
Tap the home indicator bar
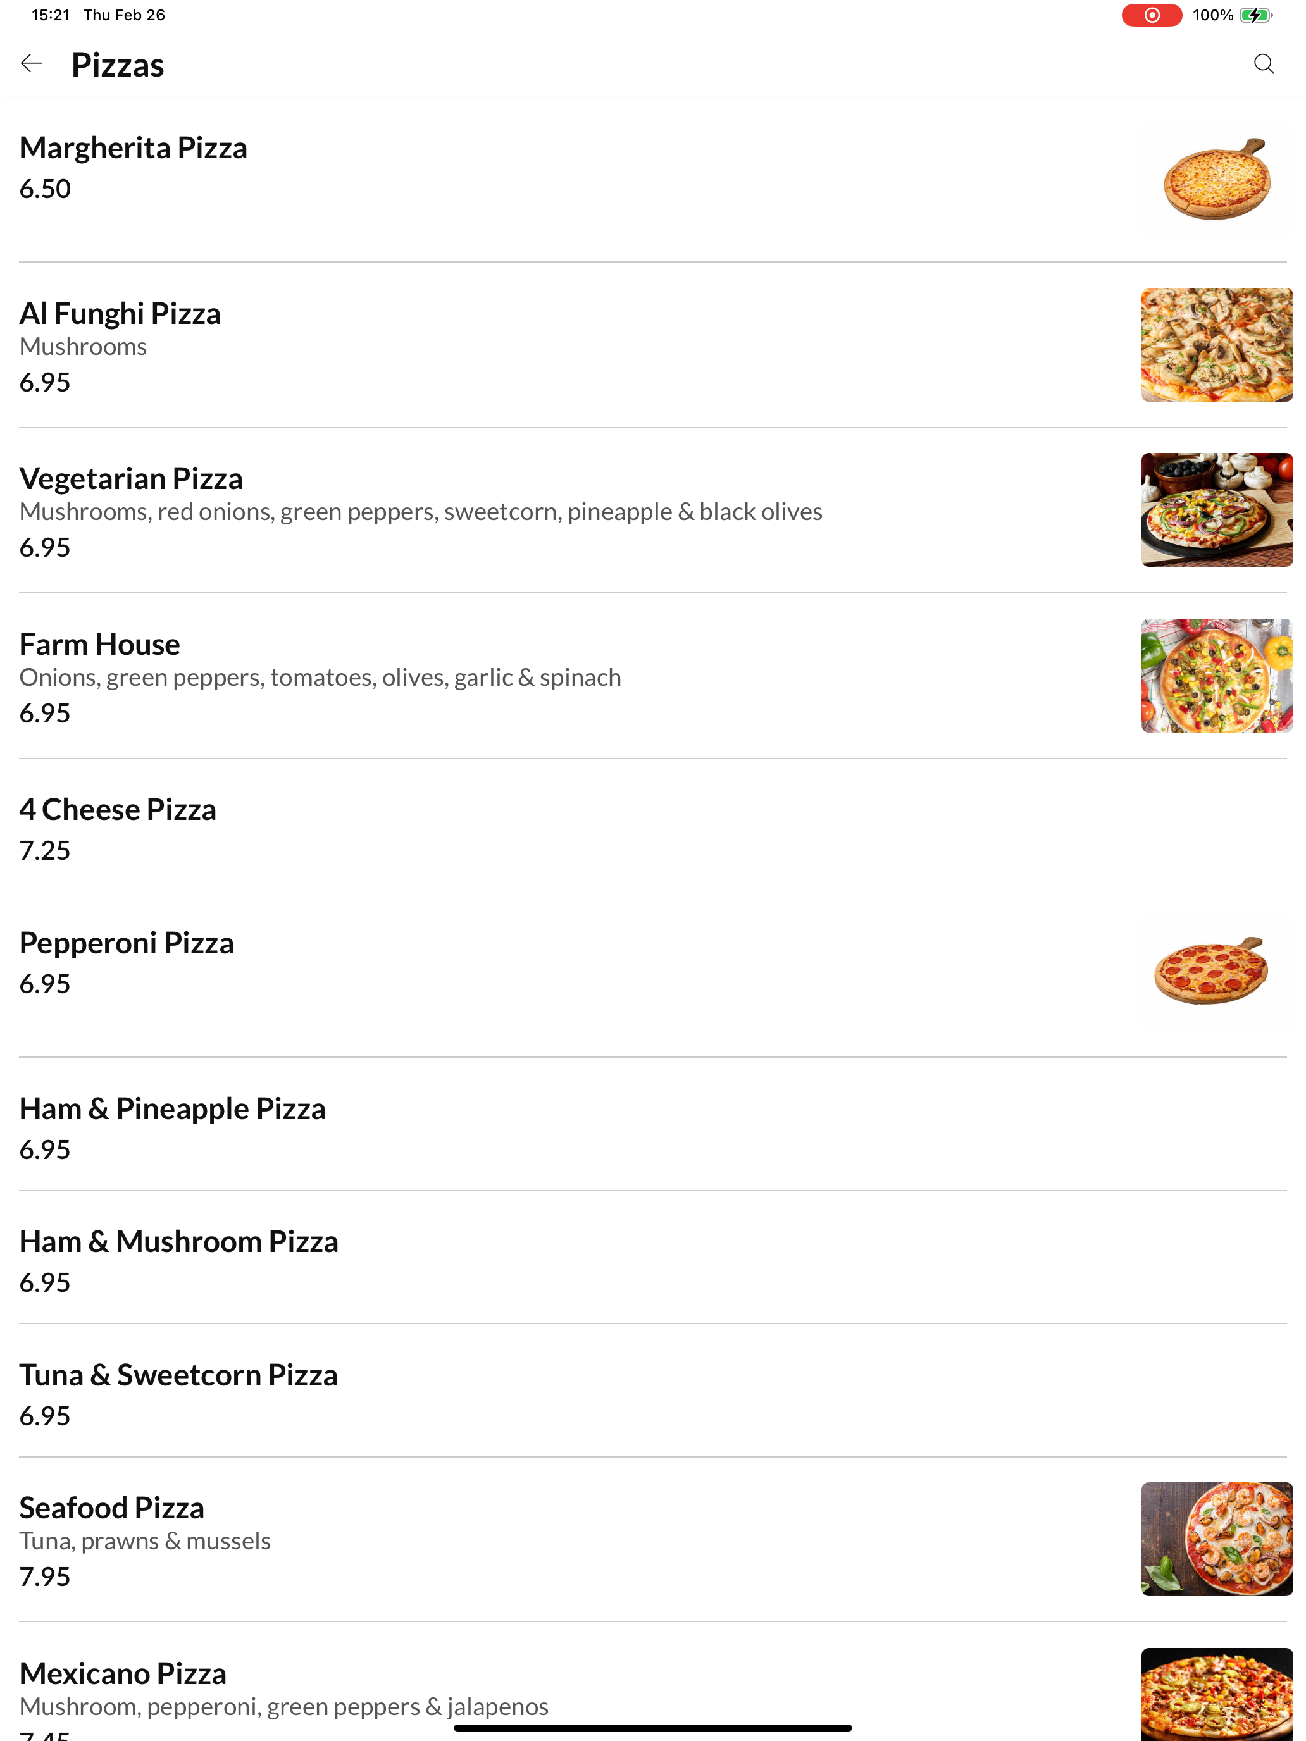pos(652,1728)
